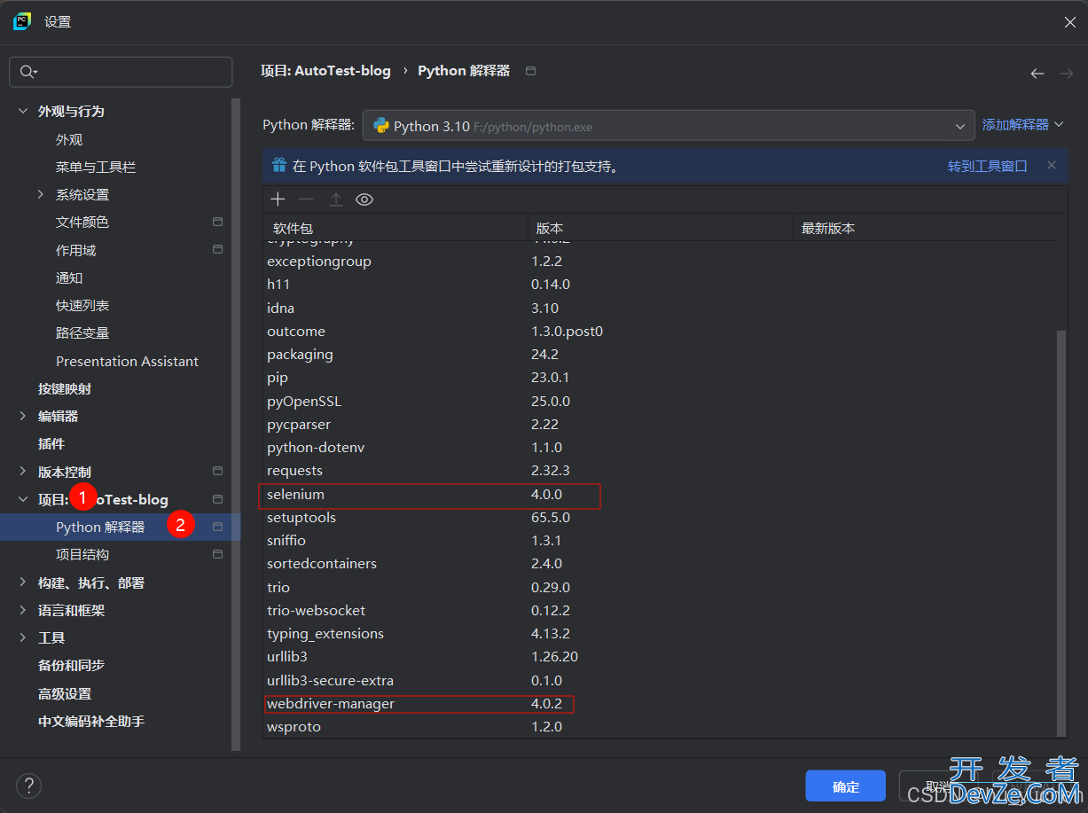Expand the 工具 section
This screenshot has width=1088, height=813.
pos(23,637)
